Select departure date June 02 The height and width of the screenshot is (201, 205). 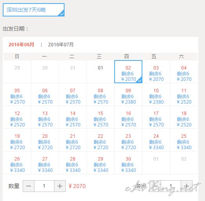[x=128, y=71]
